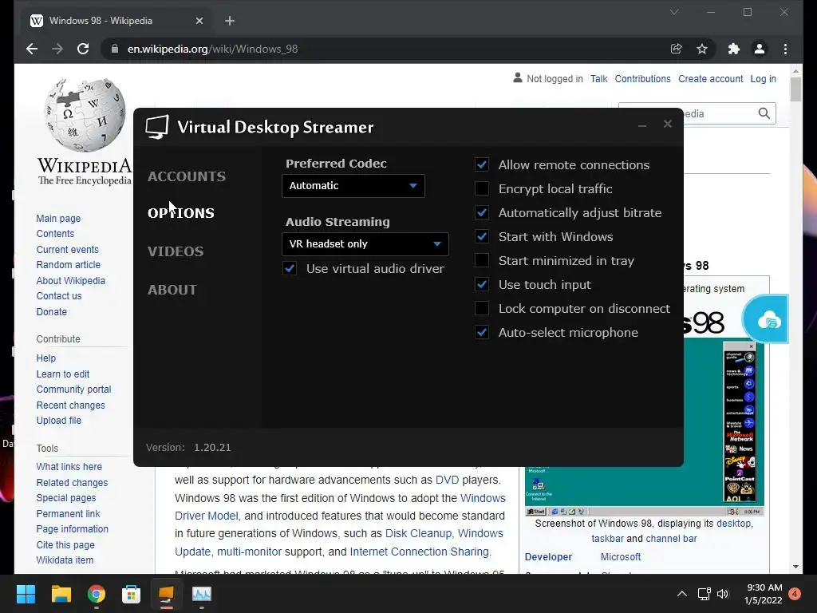Screen dimensions: 817x613
Task: Open the Random article link
Action: pyautogui.click(x=69, y=265)
